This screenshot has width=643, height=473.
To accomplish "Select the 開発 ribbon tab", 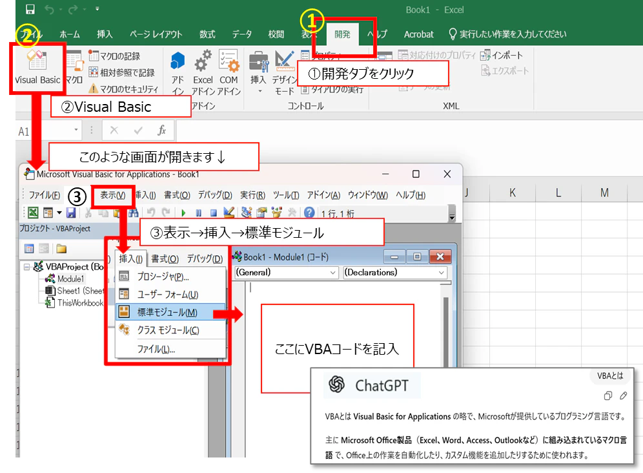I will pyautogui.click(x=342, y=34).
